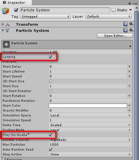Click the Start Rotation value field

88,96
